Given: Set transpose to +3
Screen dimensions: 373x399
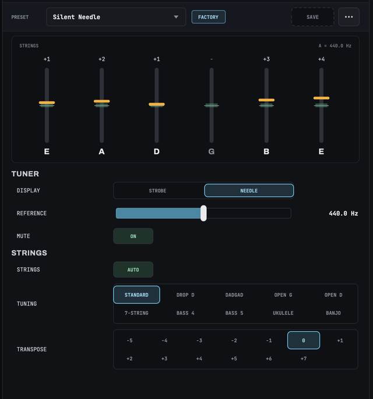Looking at the screenshot, I should tap(164, 359).
